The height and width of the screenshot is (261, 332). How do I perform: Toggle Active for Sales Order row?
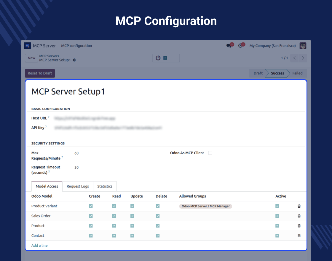click(x=277, y=216)
